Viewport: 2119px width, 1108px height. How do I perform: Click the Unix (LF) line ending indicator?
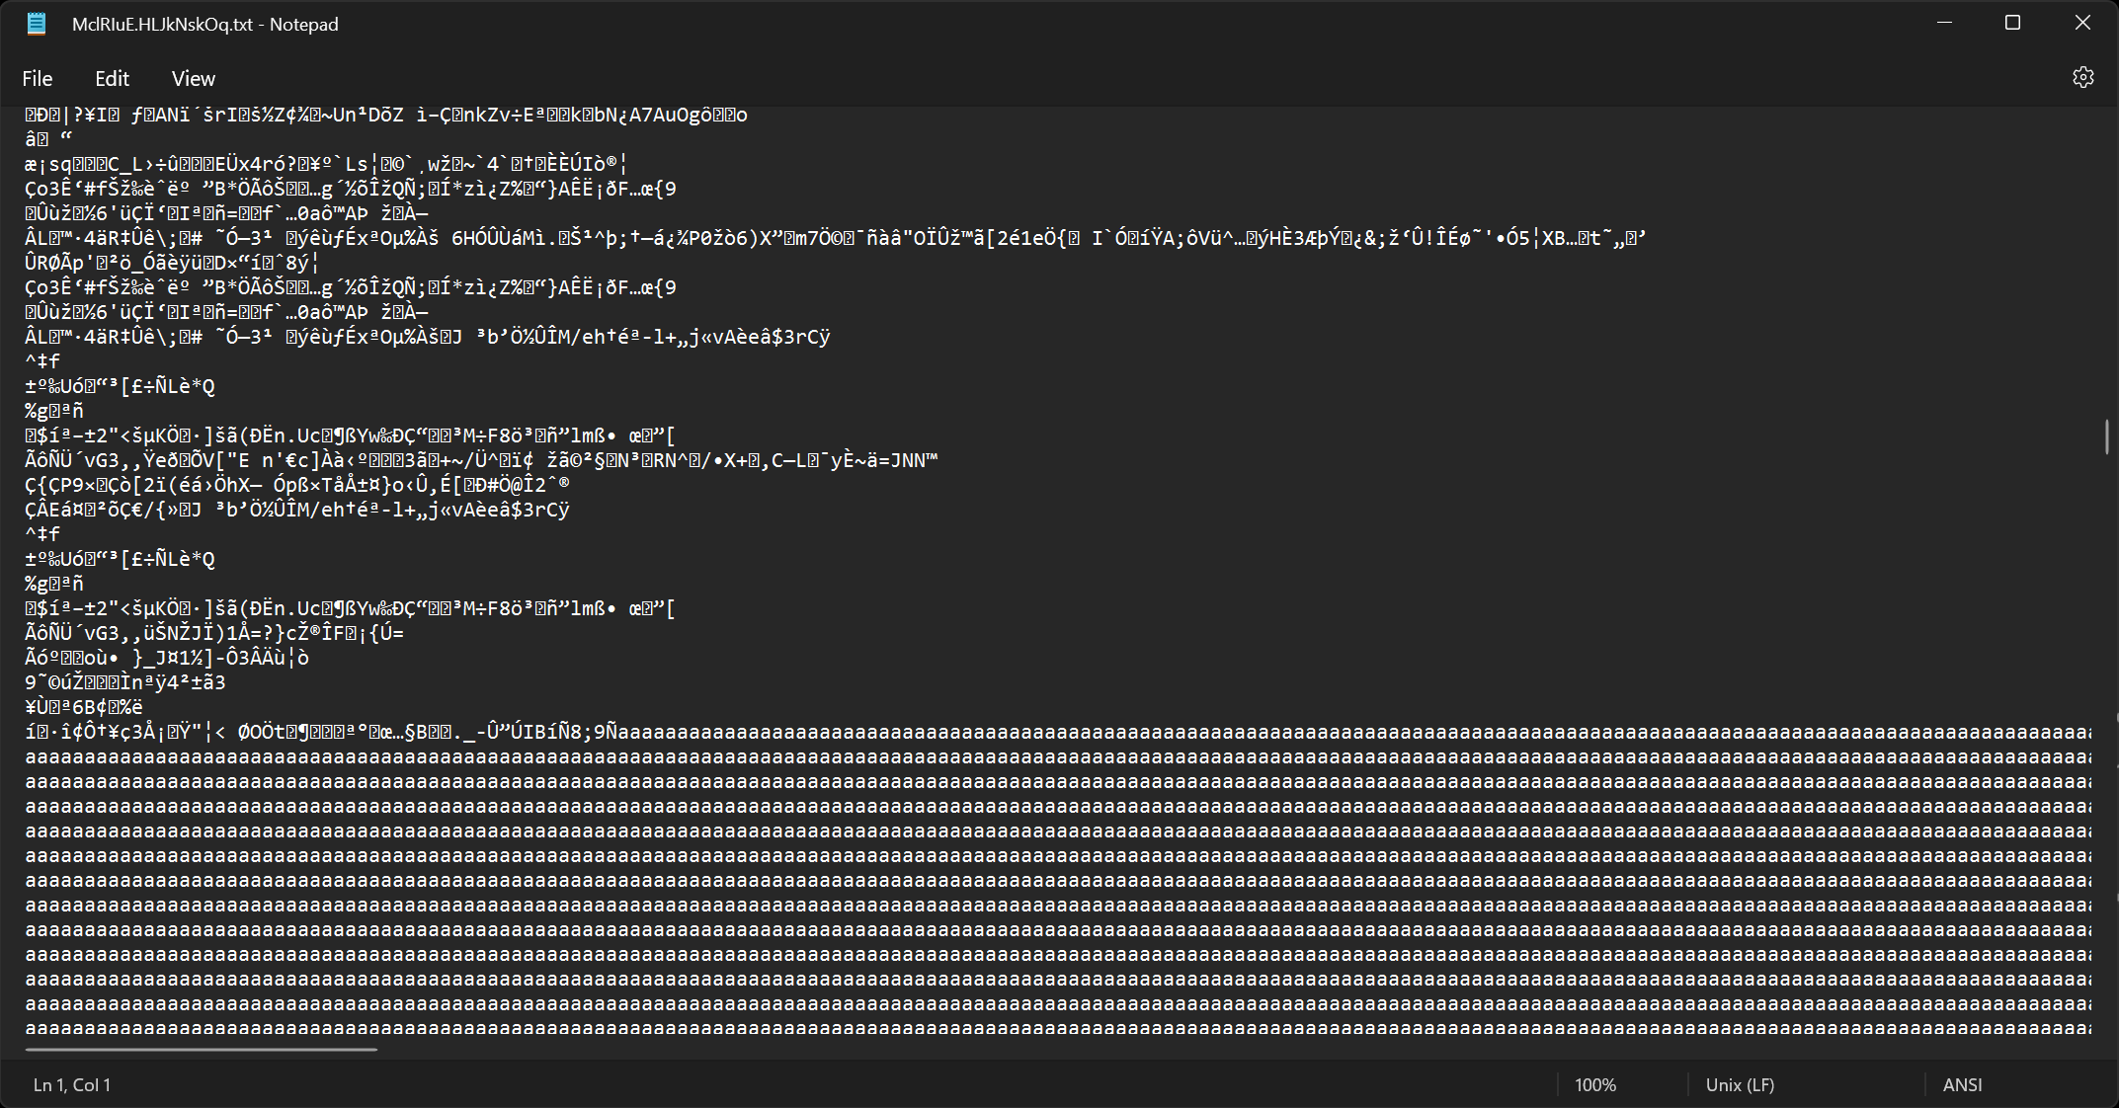tap(1739, 1084)
